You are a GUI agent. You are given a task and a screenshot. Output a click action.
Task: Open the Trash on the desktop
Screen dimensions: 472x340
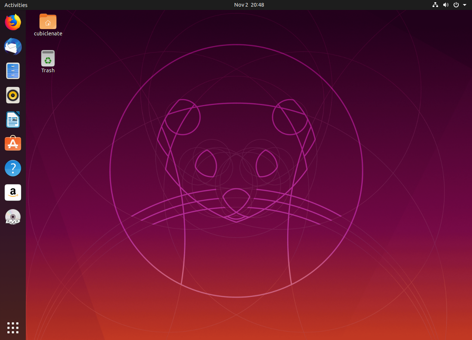pyautogui.click(x=48, y=58)
